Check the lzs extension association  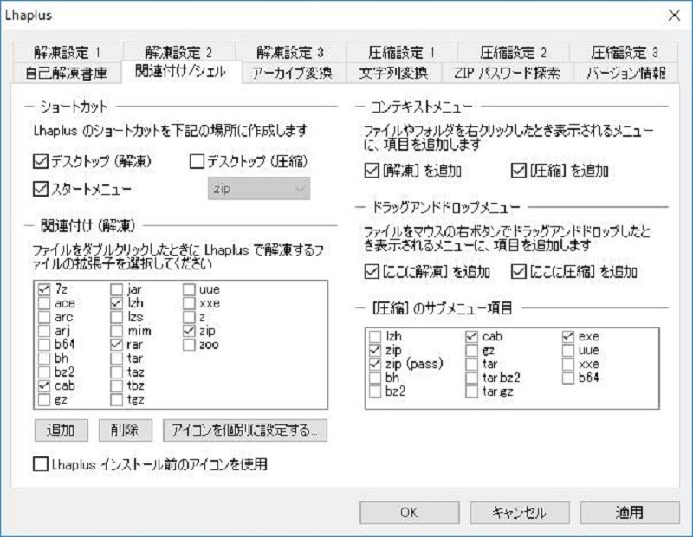click(x=117, y=317)
